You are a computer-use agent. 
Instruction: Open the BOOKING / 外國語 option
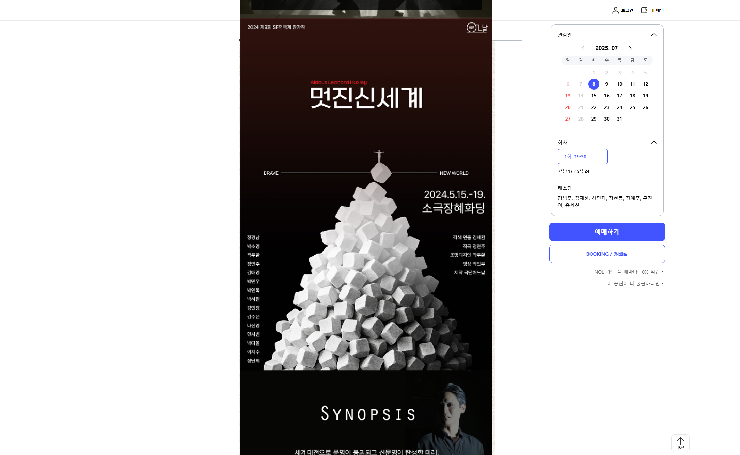(x=607, y=254)
